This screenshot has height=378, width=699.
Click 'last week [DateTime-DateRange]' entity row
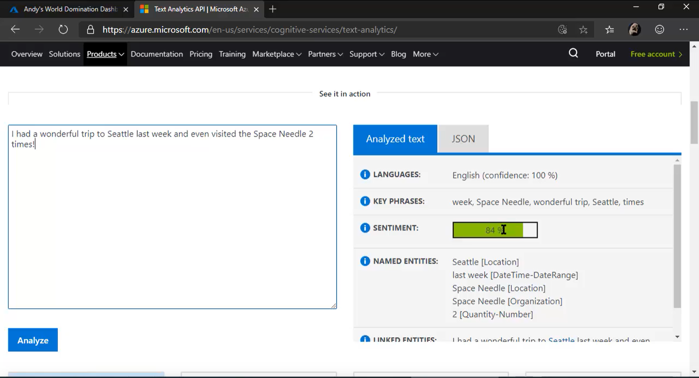515,275
